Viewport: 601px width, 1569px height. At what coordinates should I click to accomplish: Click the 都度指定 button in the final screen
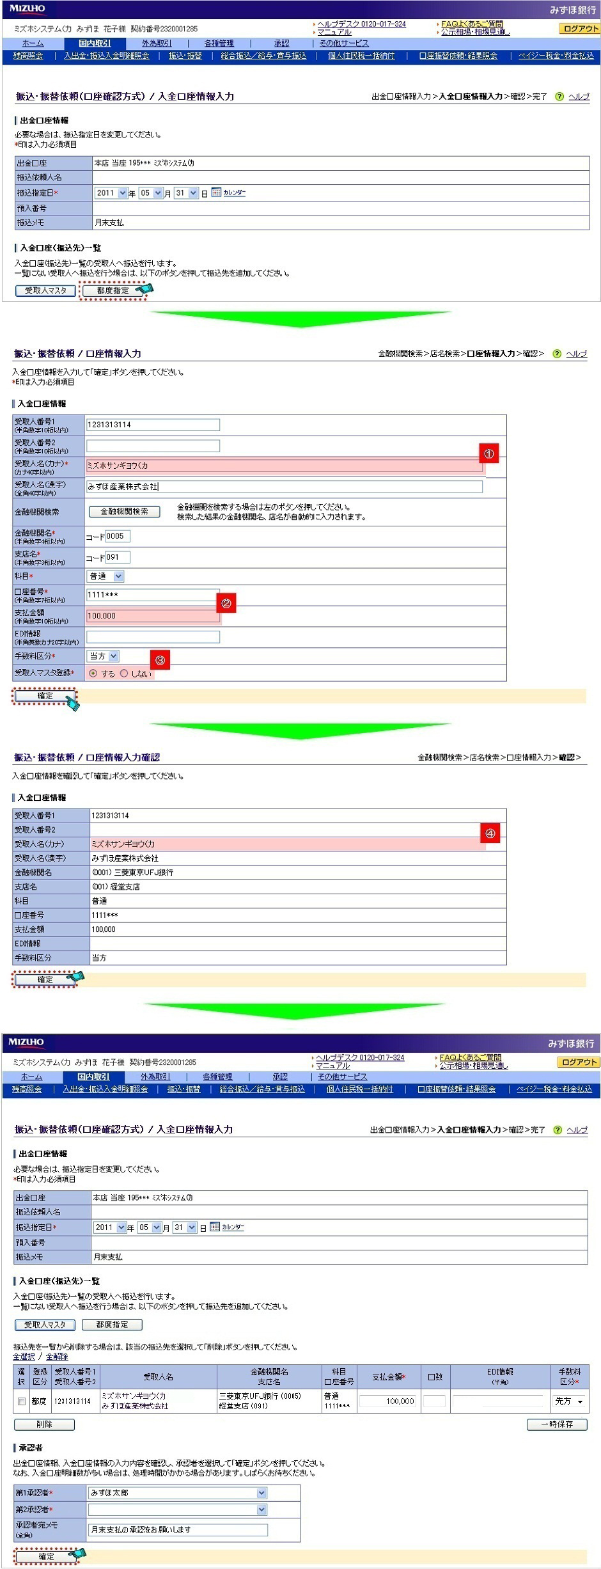112,1325
